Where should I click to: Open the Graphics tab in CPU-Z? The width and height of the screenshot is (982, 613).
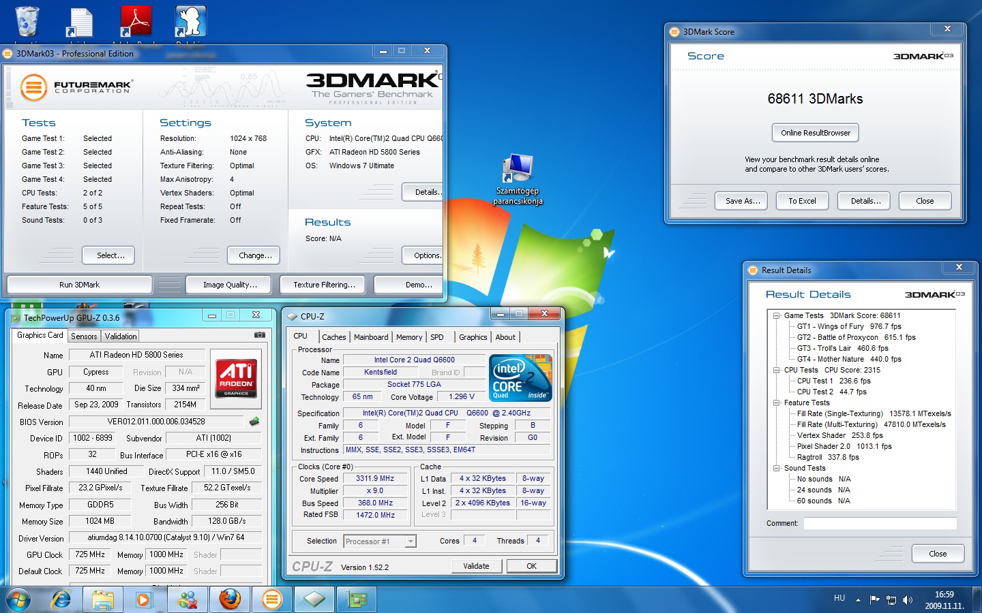[473, 337]
